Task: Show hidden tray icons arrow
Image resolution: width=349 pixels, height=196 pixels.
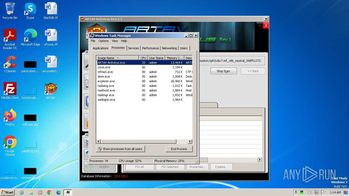Action: pos(296,192)
